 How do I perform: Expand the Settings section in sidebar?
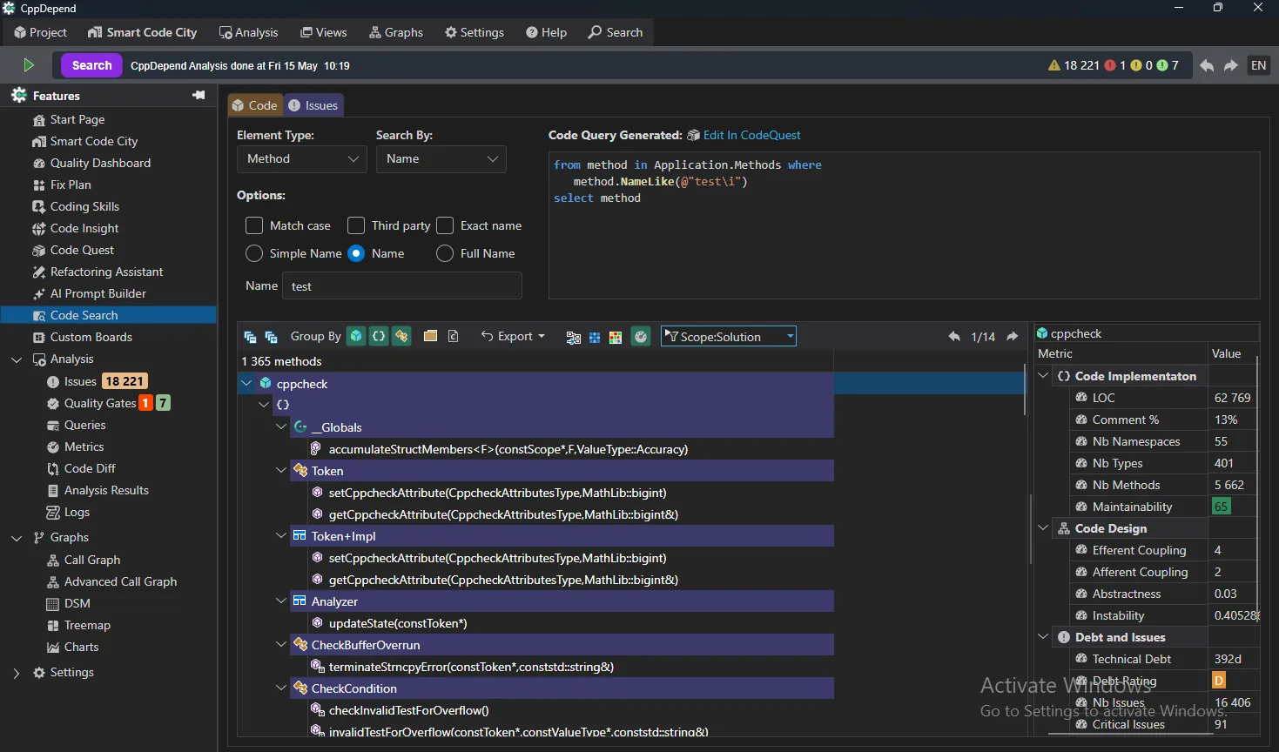click(17, 673)
